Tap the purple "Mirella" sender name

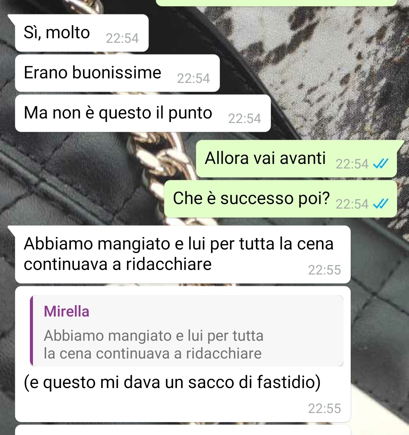tap(67, 311)
